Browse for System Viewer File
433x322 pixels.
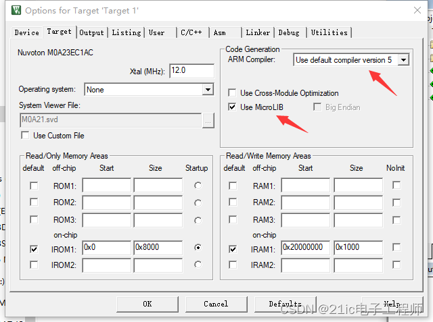pos(208,121)
